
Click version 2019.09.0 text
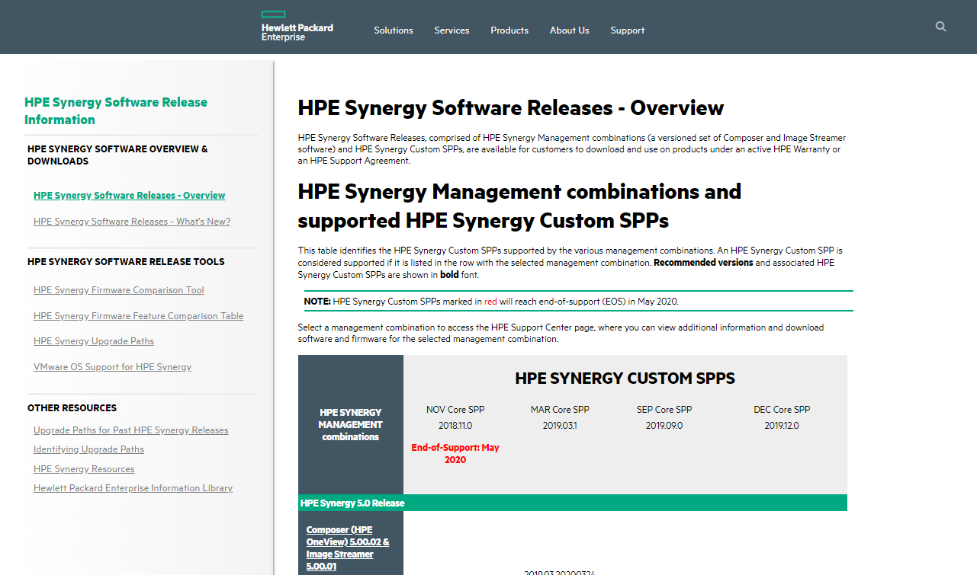pyautogui.click(x=664, y=426)
